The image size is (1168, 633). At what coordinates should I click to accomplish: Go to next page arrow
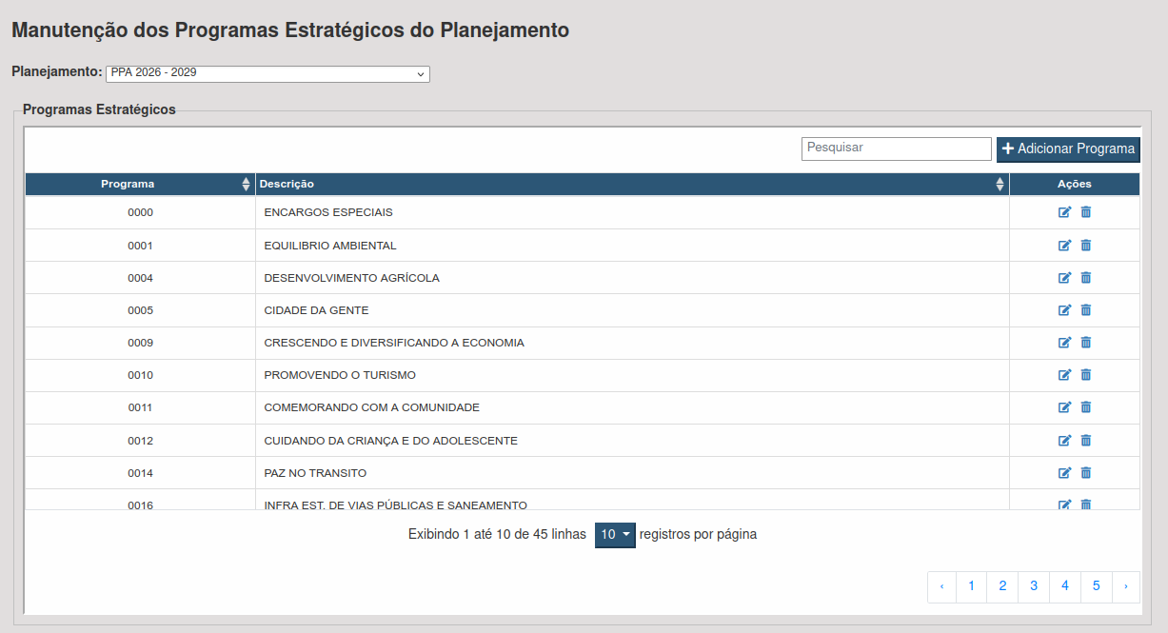[x=1125, y=586]
